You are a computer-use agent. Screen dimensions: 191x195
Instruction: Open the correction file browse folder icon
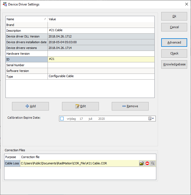(142, 163)
